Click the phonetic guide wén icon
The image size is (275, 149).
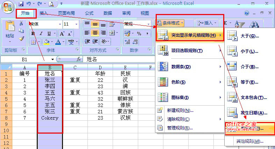pyautogui.click(x=71, y=42)
